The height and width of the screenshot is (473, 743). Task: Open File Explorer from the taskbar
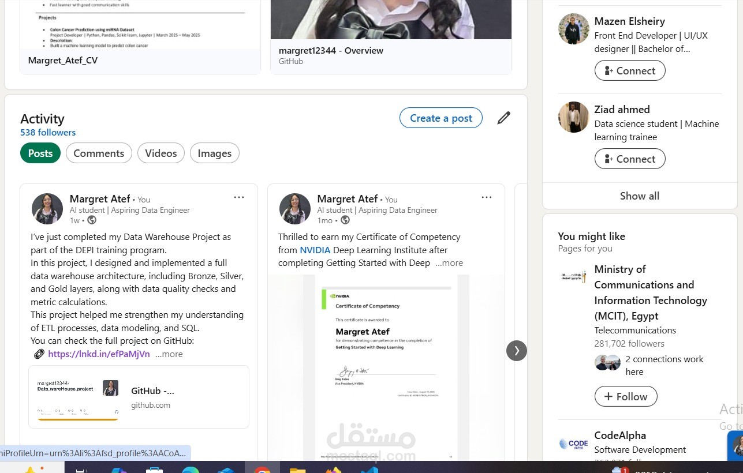tap(297, 470)
